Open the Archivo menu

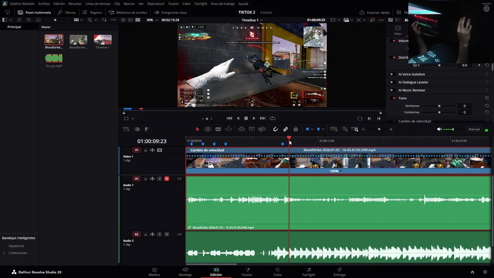pos(44,3)
